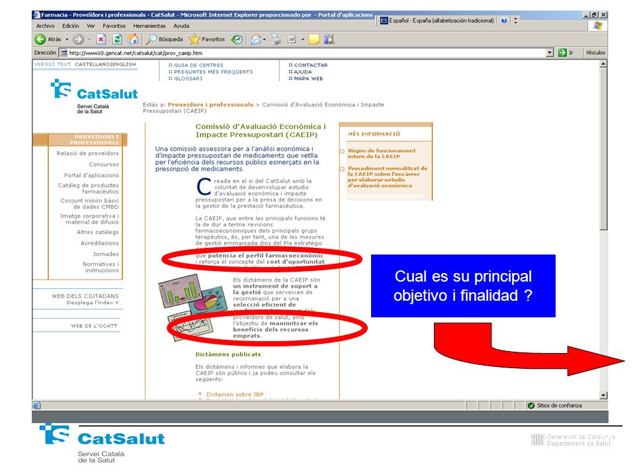Open the Dictamen sobre IBP link
This screenshot has width=635, height=476.
[235, 394]
